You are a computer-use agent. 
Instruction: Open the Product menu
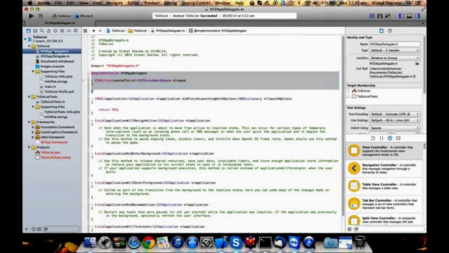(152, 3)
